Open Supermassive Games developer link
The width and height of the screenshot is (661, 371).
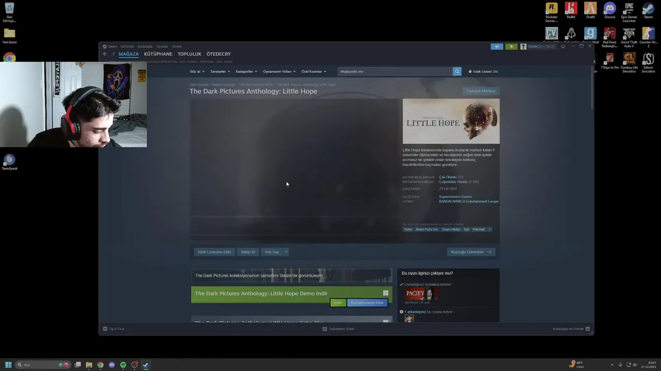(x=455, y=197)
